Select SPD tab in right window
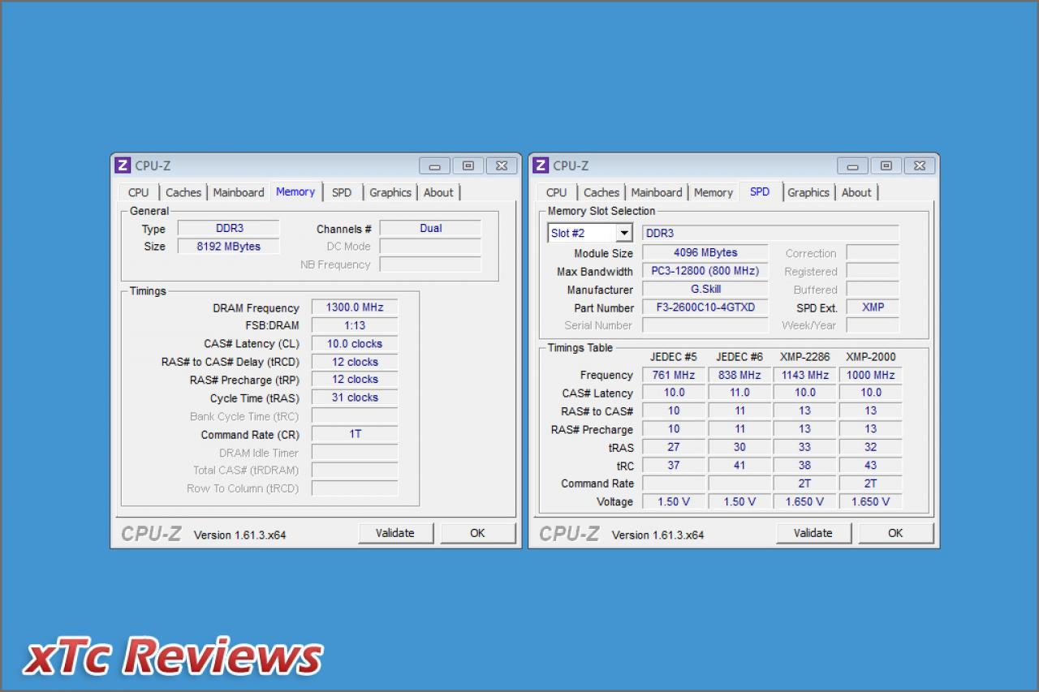 760,191
